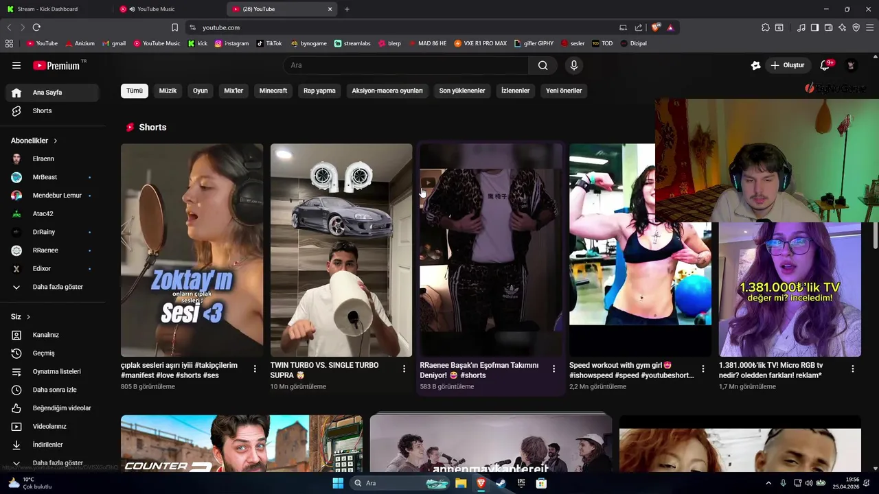The image size is (879, 494).
Task: Select the Müzik filter chip
Action: pyautogui.click(x=168, y=91)
